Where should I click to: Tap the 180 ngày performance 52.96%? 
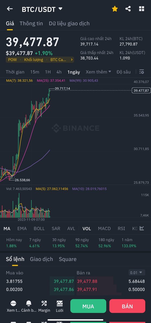coord(105,246)
